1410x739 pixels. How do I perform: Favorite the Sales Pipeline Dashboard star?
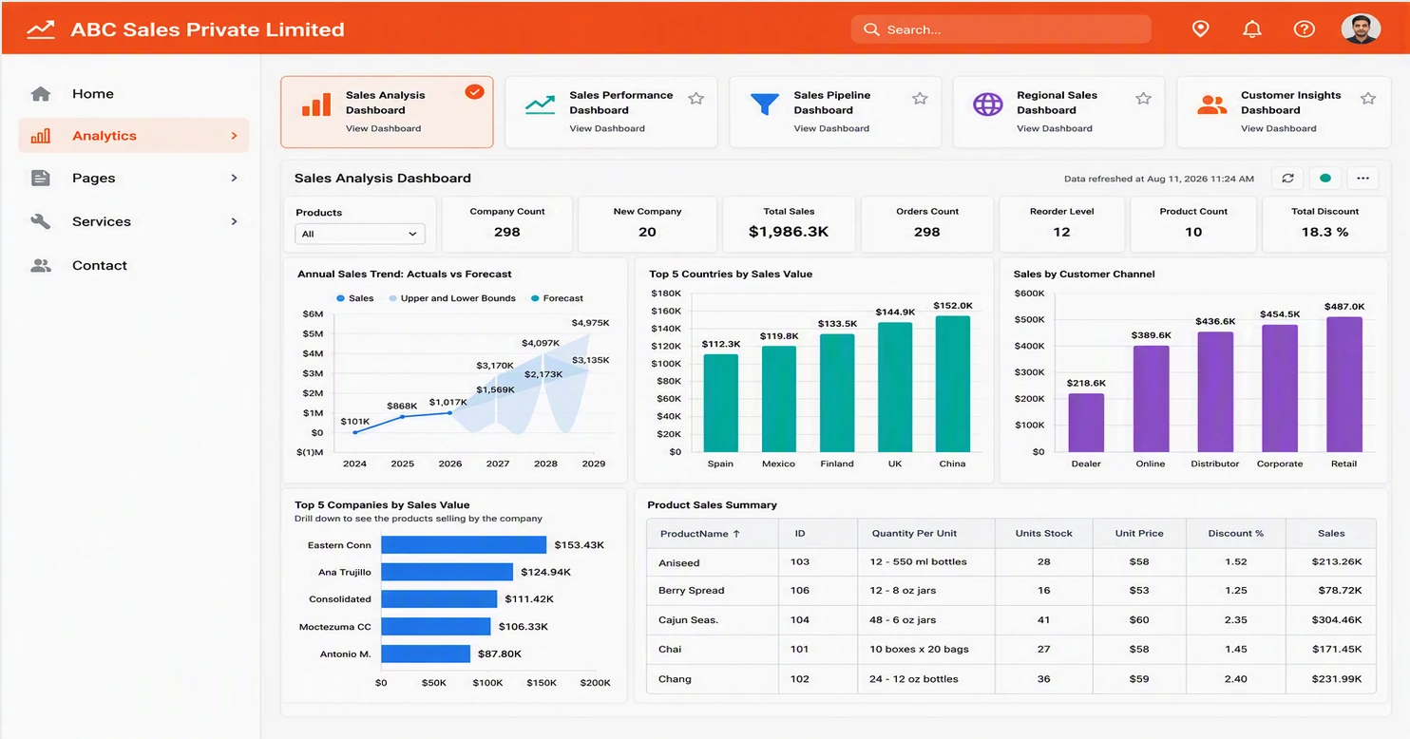920,99
